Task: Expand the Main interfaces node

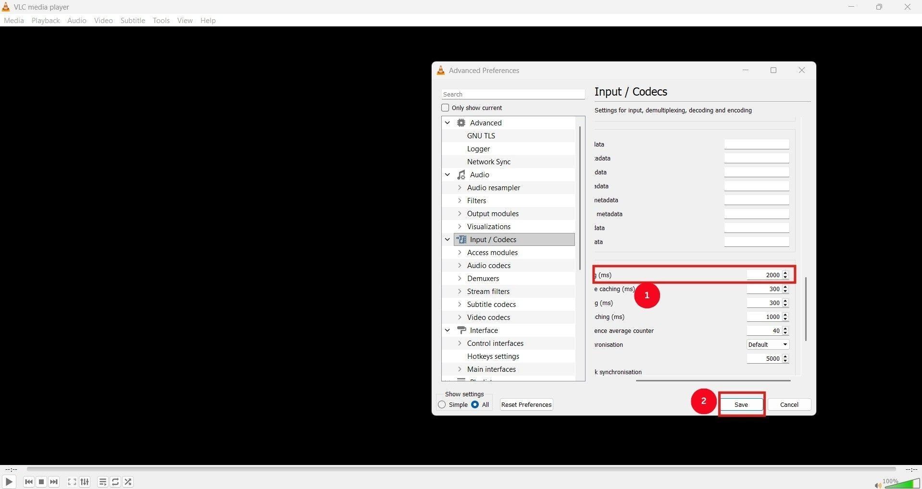Action: [460, 369]
